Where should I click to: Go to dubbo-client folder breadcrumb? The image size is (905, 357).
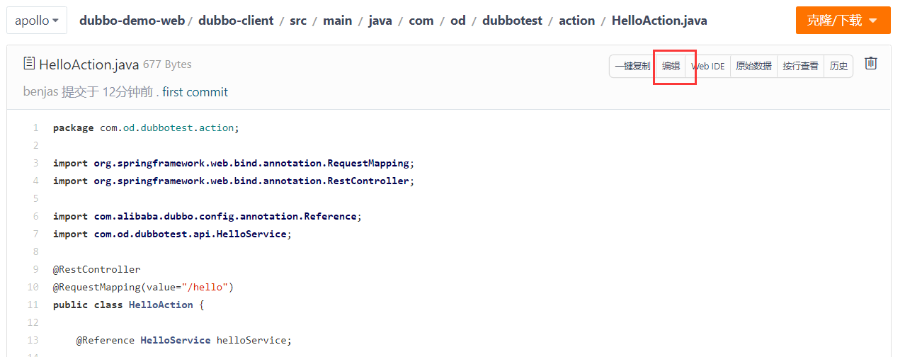pyautogui.click(x=236, y=21)
